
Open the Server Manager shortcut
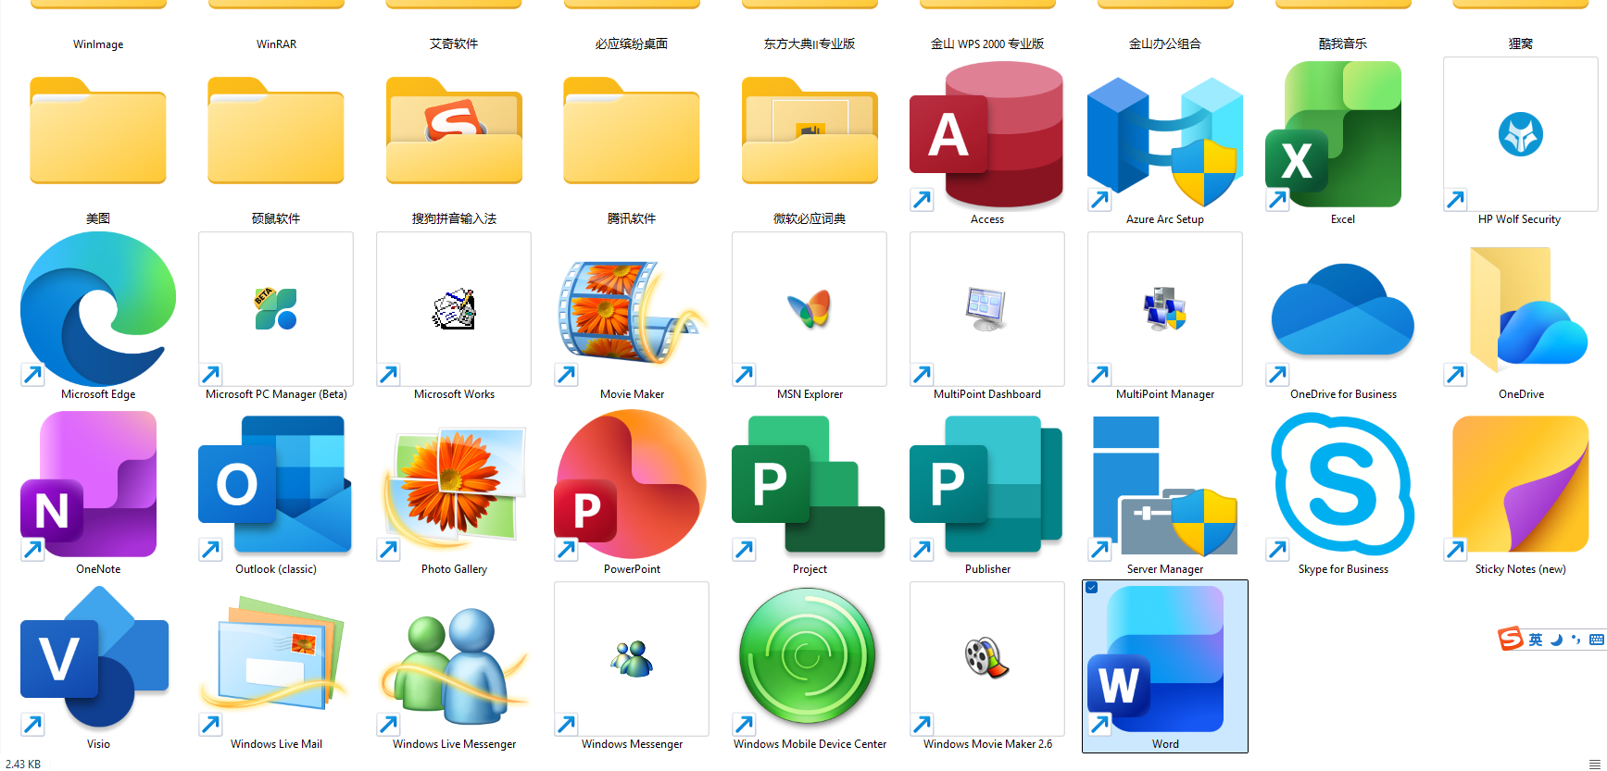[x=1164, y=484]
